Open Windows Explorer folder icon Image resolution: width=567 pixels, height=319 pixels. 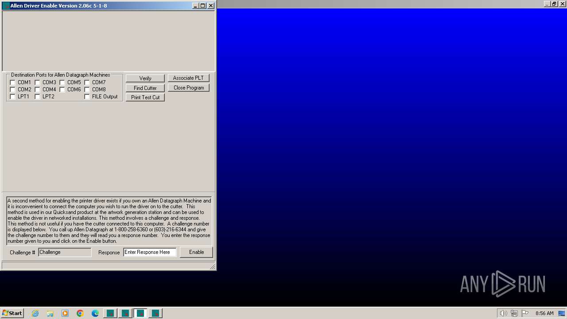pyautogui.click(x=50, y=313)
